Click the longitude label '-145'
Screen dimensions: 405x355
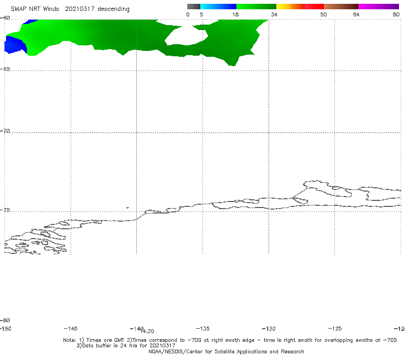(x=71, y=328)
